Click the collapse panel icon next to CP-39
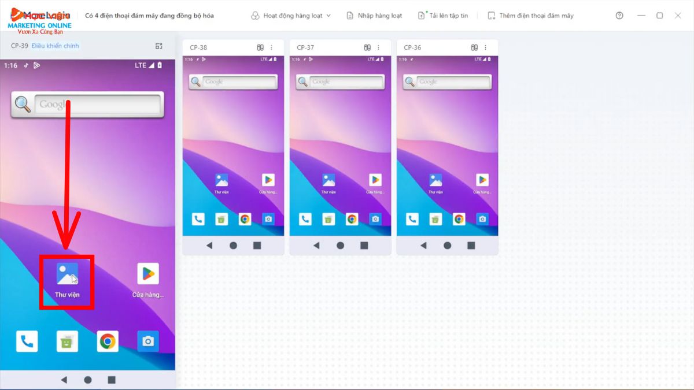The height and width of the screenshot is (390, 694). (x=159, y=46)
